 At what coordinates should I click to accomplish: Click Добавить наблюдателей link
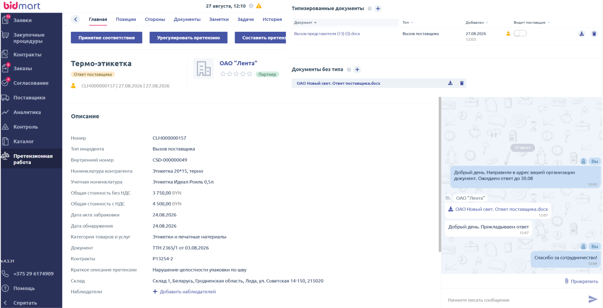(x=184, y=291)
